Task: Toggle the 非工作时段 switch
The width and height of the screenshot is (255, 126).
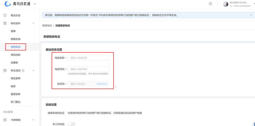Action: coord(71,124)
